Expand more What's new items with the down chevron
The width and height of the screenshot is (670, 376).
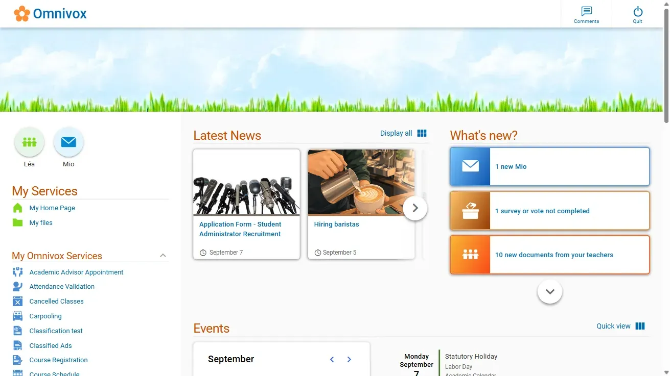(550, 292)
